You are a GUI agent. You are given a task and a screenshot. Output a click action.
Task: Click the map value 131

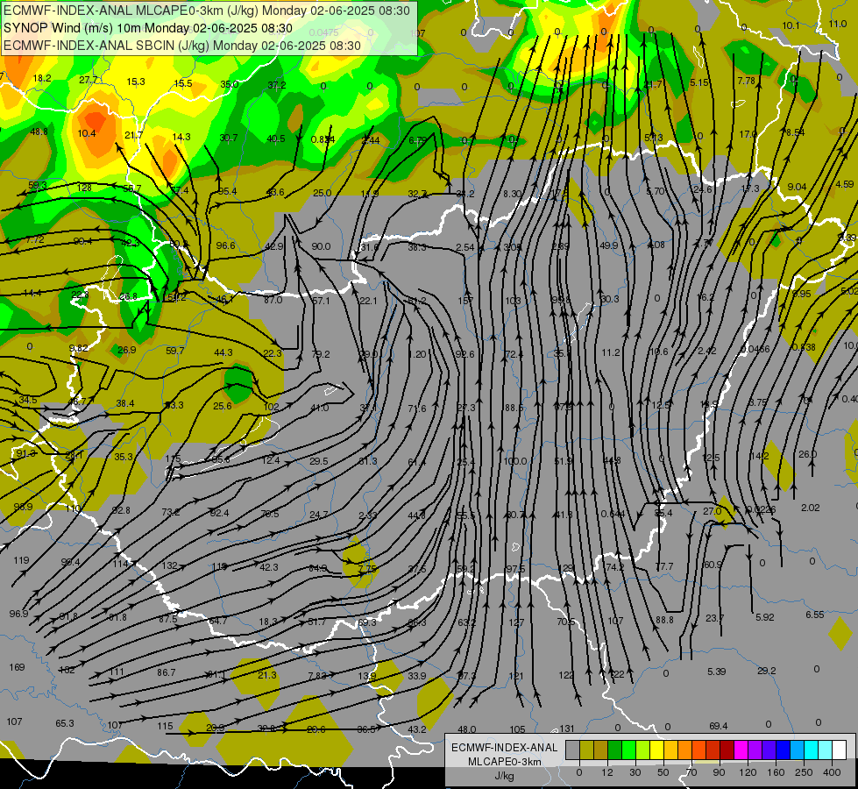click(567, 729)
